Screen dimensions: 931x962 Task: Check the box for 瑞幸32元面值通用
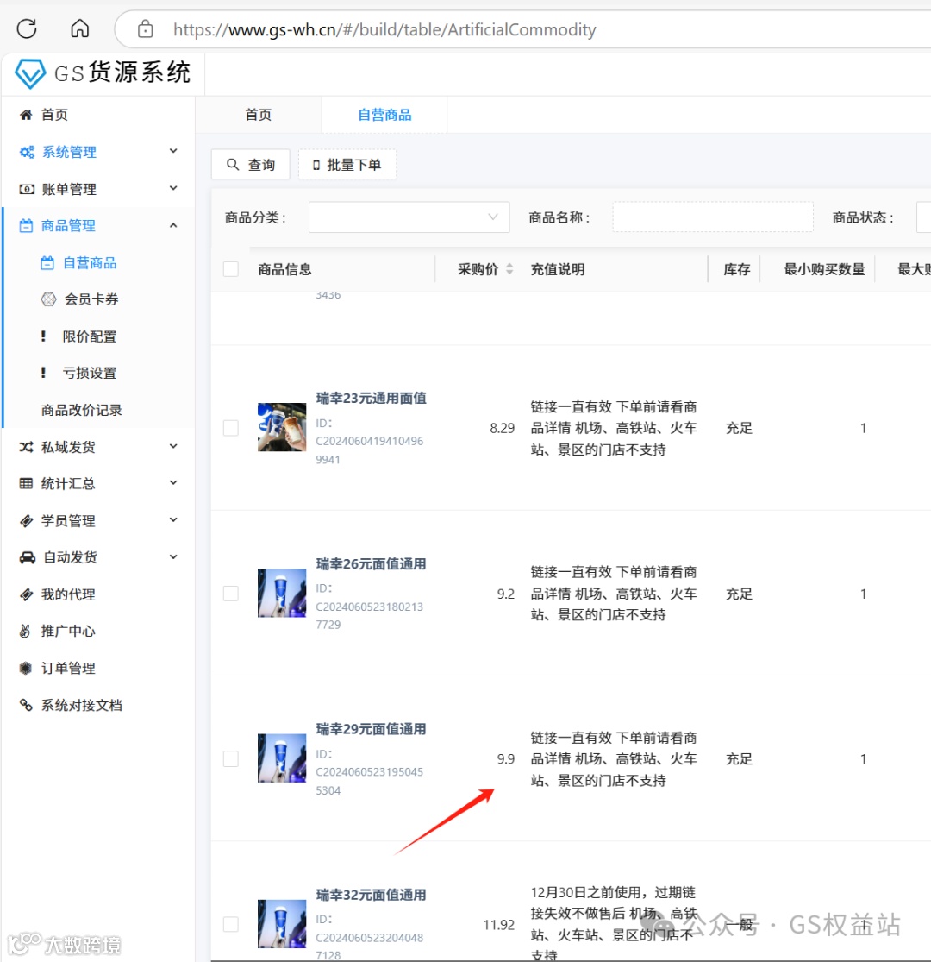coord(231,925)
